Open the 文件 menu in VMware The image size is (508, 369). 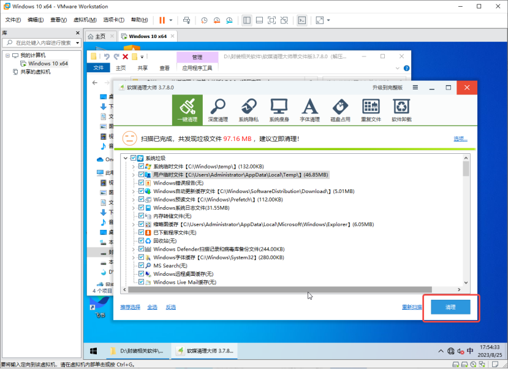pos(13,20)
